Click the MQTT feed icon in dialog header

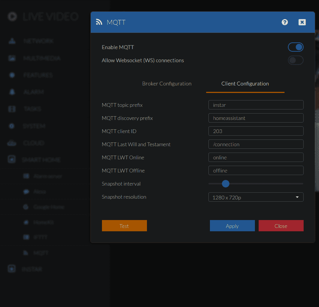(x=99, y=22)
